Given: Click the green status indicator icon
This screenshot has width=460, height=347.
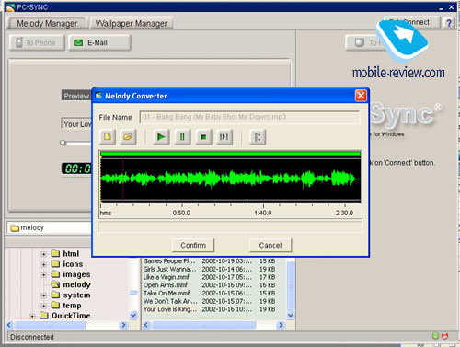Looking at the screenshot, I should click(x=435, y=336).
